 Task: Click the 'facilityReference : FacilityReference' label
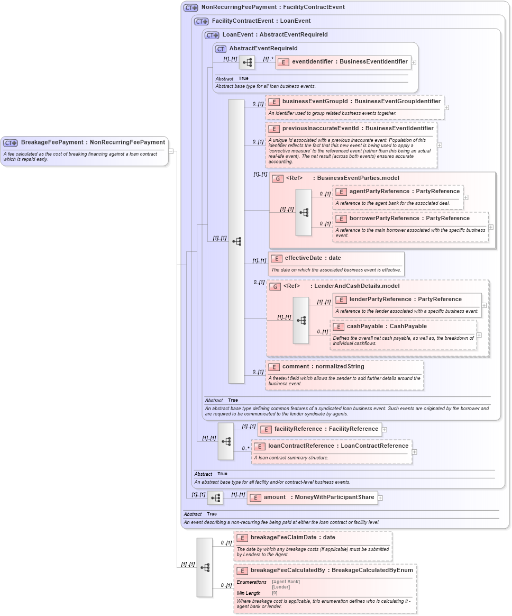click(326, 429)
